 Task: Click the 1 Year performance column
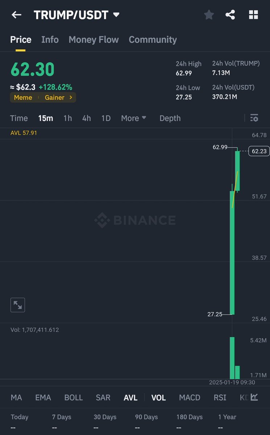[228, 422]
